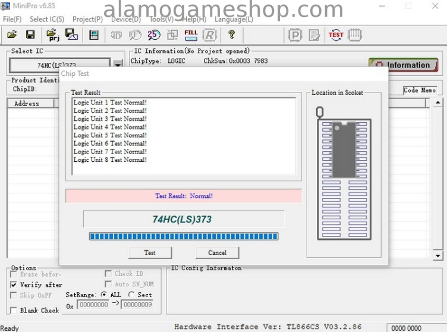The height and width of the screenshot is (332, 447).
Task: Toggle the Verify after checkbox
Action: click(14, 285)
